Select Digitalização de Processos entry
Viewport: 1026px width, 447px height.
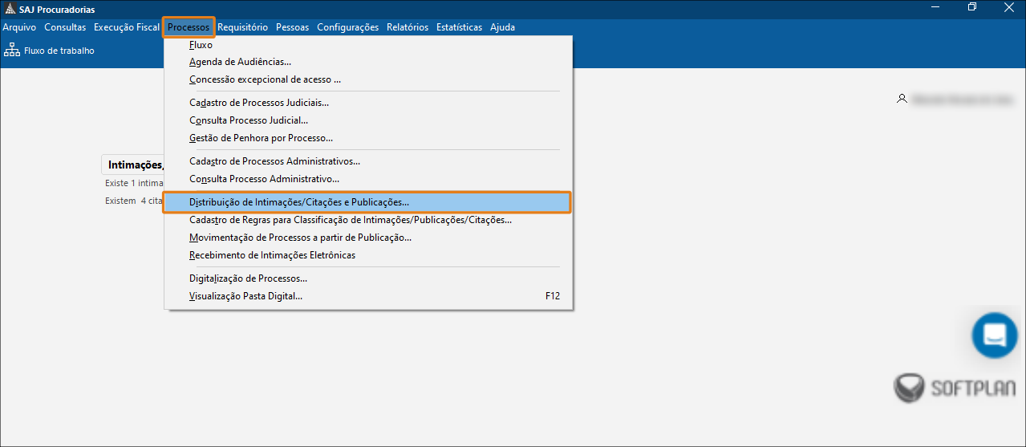click(x=248, y=278)
